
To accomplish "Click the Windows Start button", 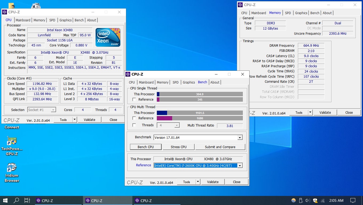I will [x=5, y=200].
